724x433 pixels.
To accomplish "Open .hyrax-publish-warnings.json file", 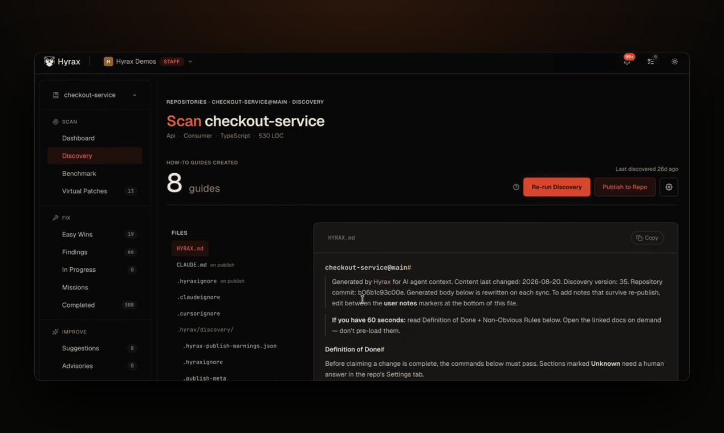I will (x=230, y=346).
